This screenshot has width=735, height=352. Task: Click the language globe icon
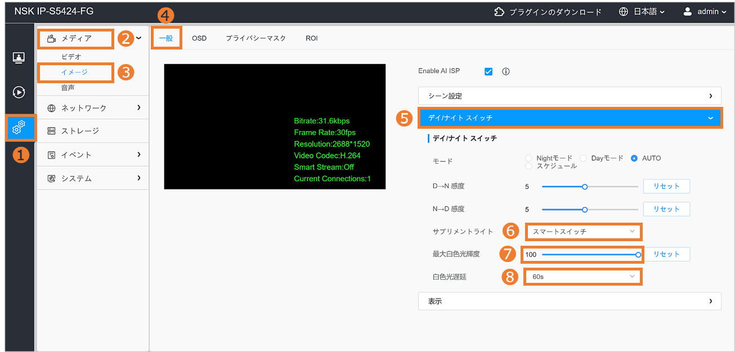[x=623, y=12]
